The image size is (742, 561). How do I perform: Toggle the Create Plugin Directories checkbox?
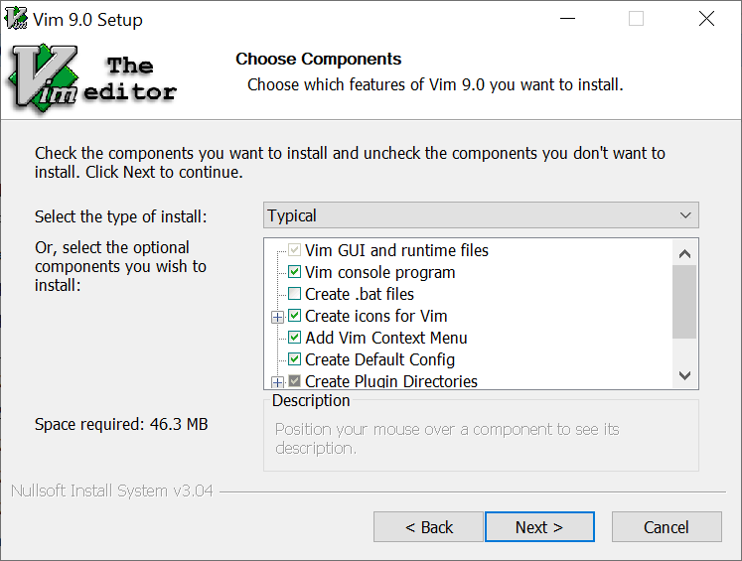click(294, 380)
